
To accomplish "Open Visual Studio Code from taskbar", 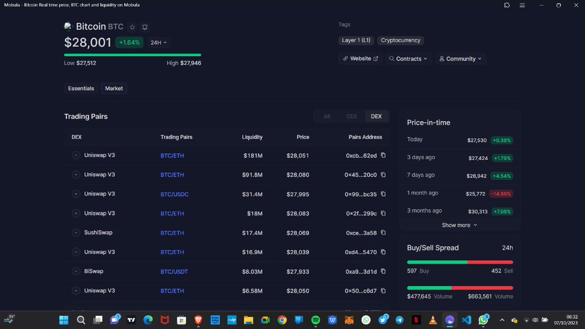I will coord(467,320).
